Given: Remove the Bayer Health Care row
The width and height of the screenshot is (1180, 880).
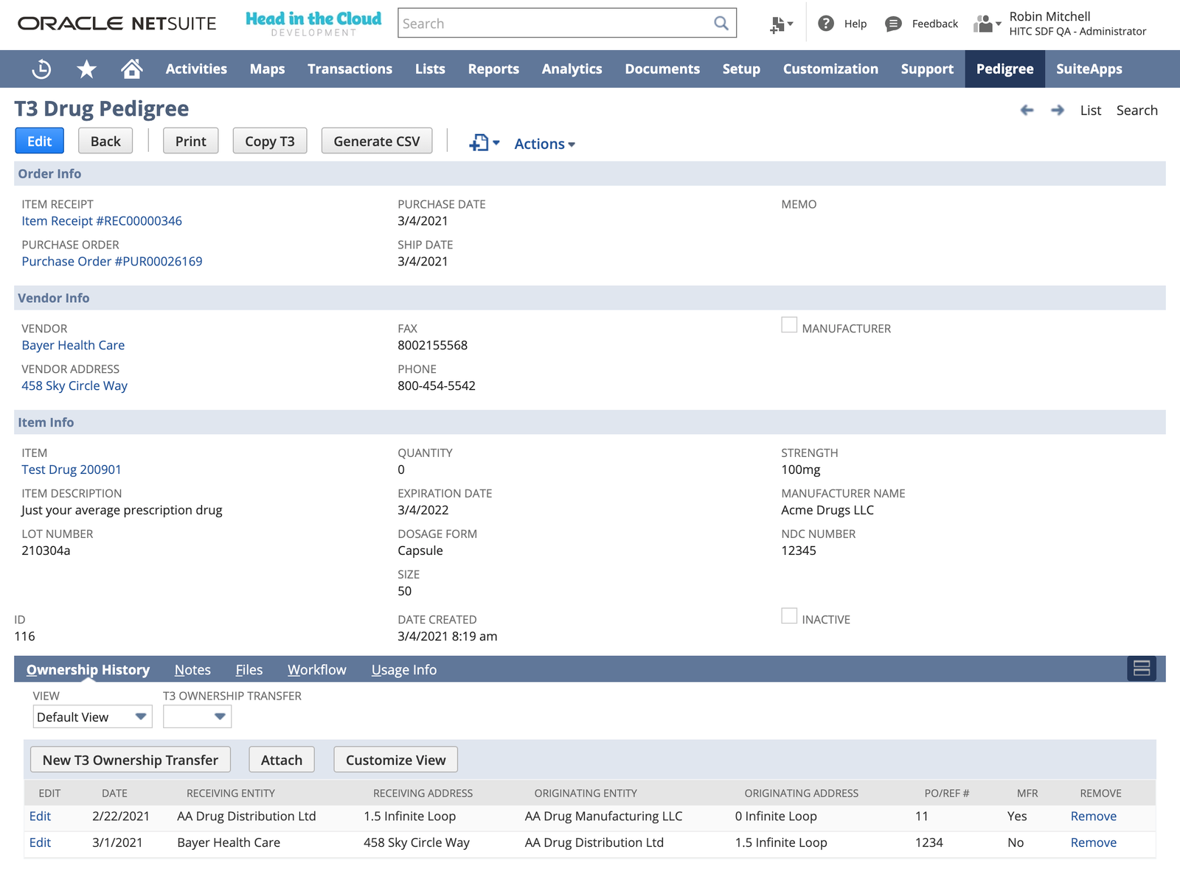Looking at the screenshot, I should click(1094, 842).
